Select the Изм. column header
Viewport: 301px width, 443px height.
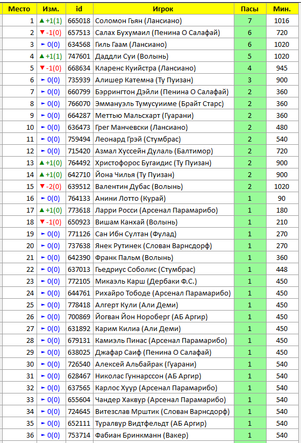(51, 9)
